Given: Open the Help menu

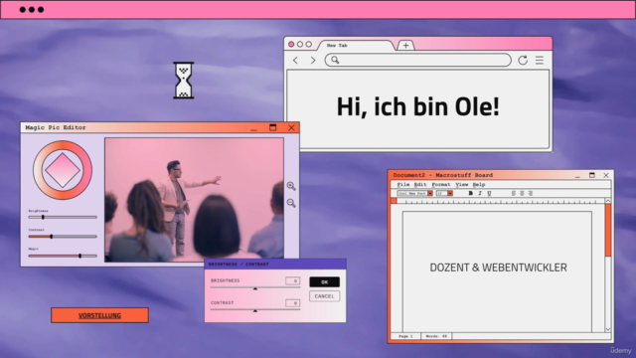Looking at the screenshot, I should 479,185.
